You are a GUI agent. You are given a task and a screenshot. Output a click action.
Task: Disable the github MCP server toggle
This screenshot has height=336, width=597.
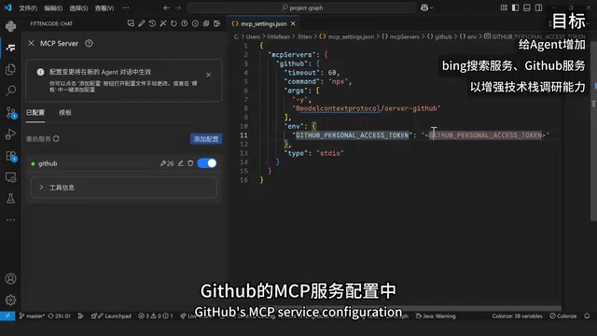point(207,163)
